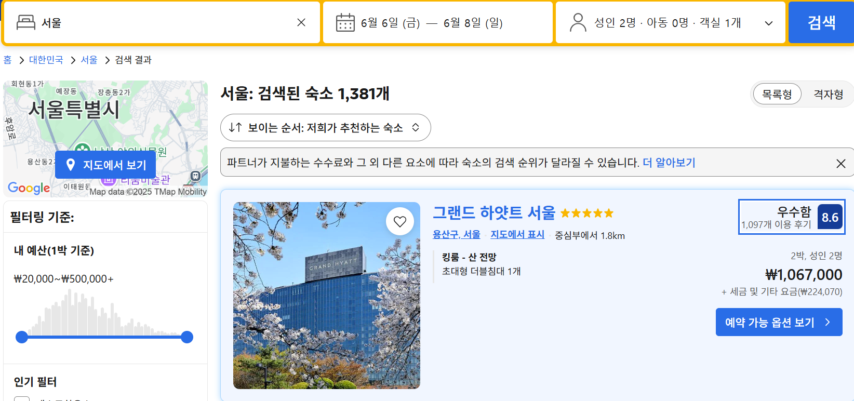Viewport: 854px width, 401px height.
Task: Click the right budget slider handle
Action: pos(187,337)
